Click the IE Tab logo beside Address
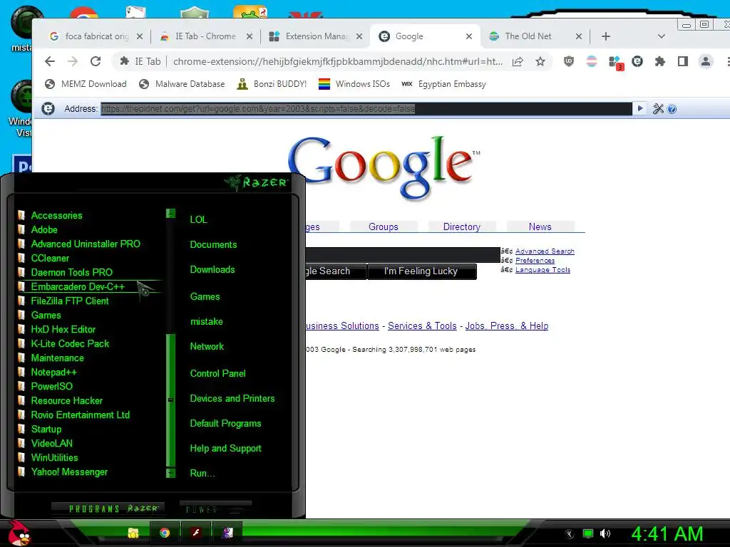730x547 pixels. tap(48, 108)
